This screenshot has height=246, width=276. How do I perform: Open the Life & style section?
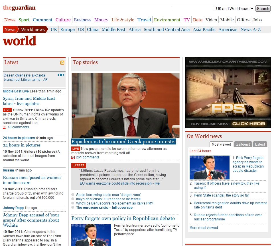tap(123, 20)
